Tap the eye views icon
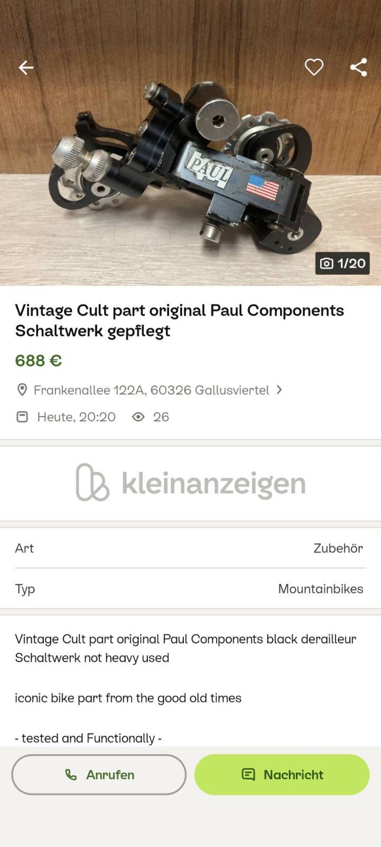The image size is (381, 847). pos(138,417)
